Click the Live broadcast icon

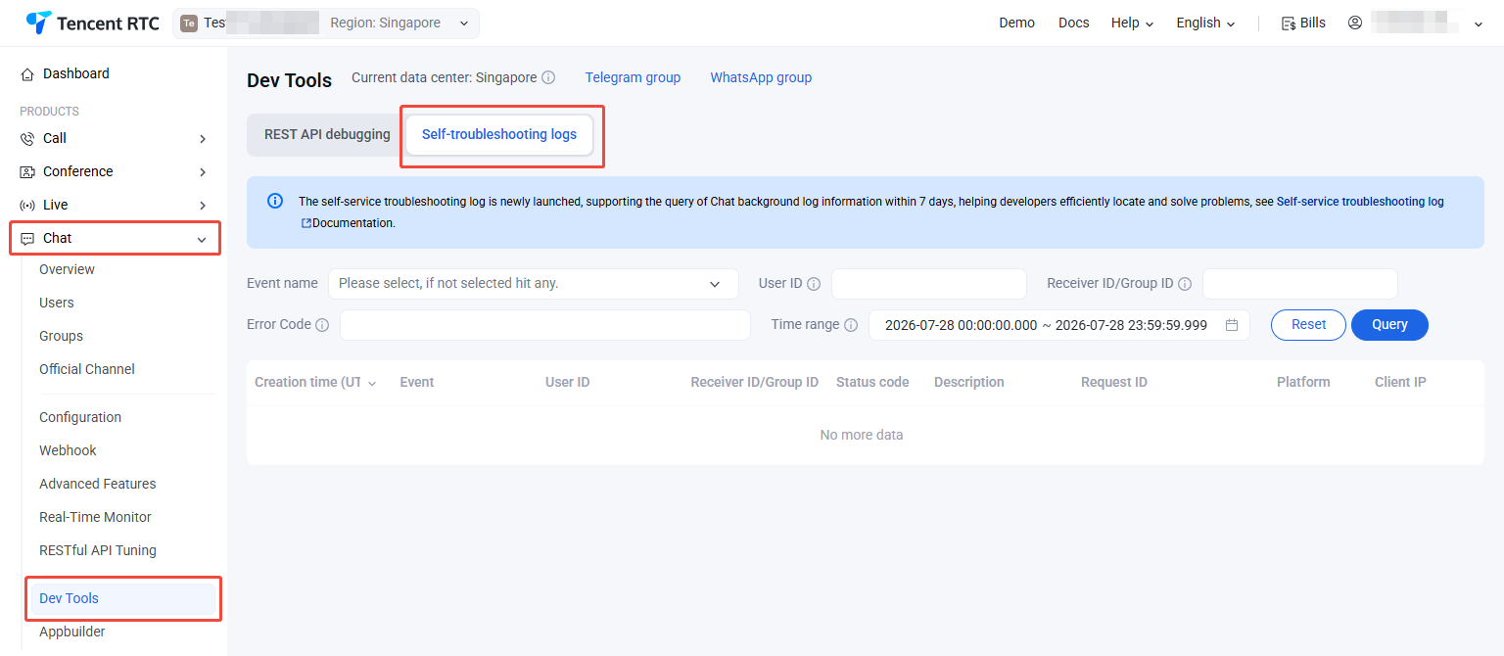[27, 206]
